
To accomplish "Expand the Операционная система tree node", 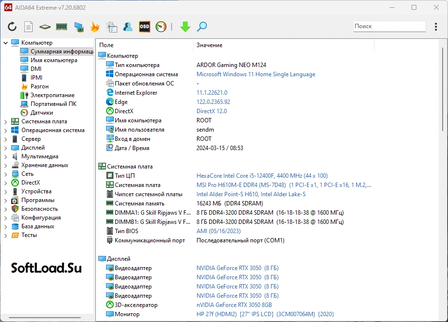I will [x=5, y=131].
